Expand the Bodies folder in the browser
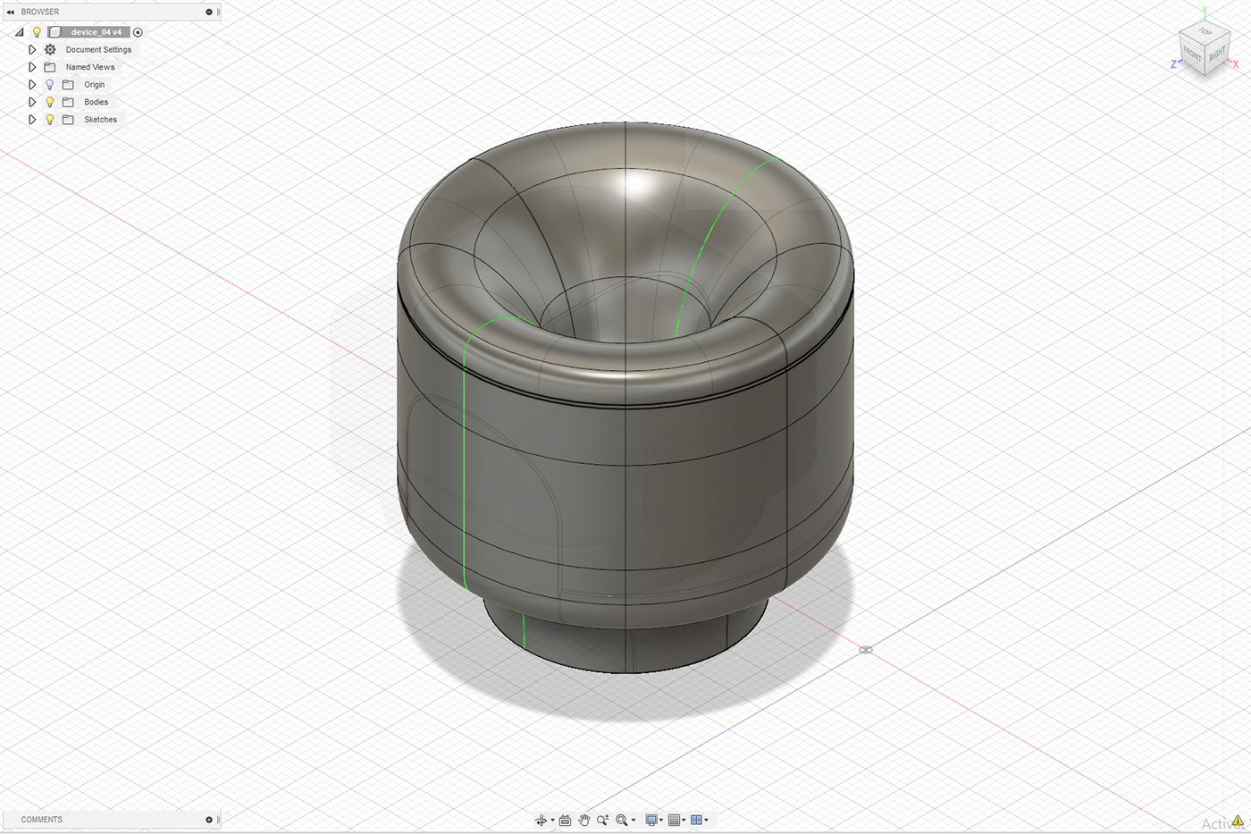 click(32, 102)
